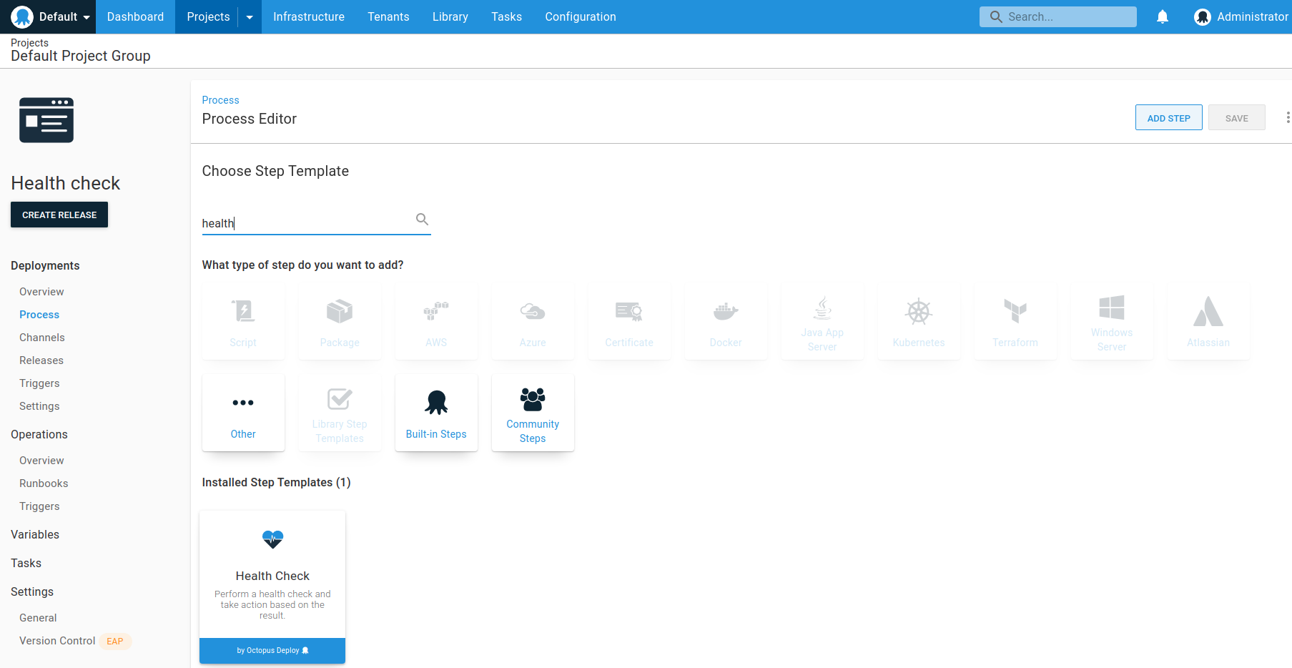The height and width of the screenshot is (668, 1292).
Task: Select the Package step type
Action: click(340, 321)
